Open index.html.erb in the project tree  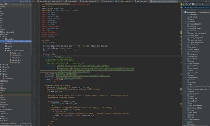(16, 60)
